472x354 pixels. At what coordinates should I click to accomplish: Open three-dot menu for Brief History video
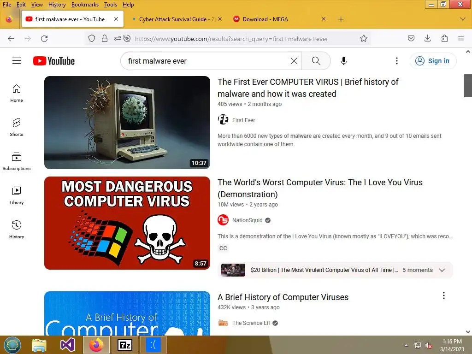click(444, 295)
